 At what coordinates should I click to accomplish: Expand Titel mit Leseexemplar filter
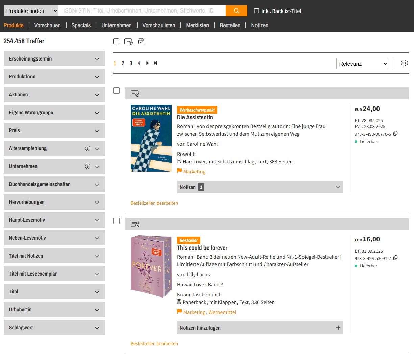(54, 274)
